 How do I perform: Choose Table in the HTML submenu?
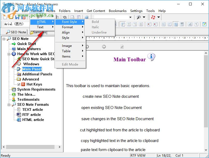(70, 51)
